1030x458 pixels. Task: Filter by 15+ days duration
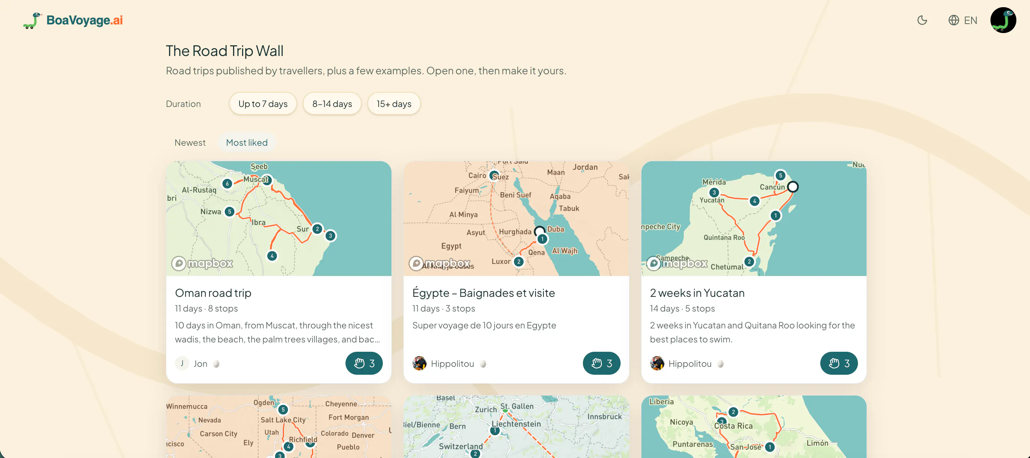394,104
